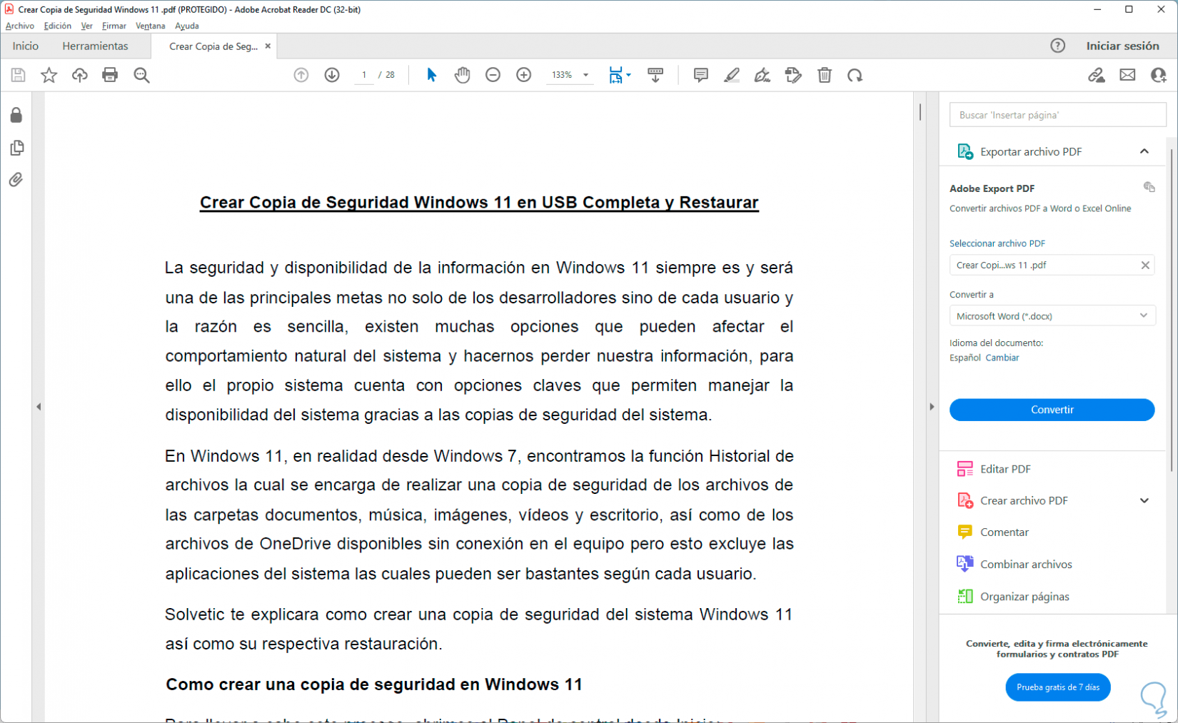Screen dimensions: 1178x723
Task: Select the highlight text pen tool
Action: coord(732,75)
